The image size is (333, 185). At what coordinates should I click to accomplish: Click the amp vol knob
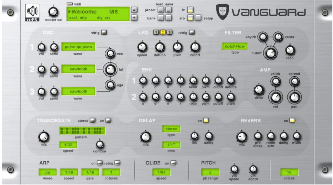(275, 97)
